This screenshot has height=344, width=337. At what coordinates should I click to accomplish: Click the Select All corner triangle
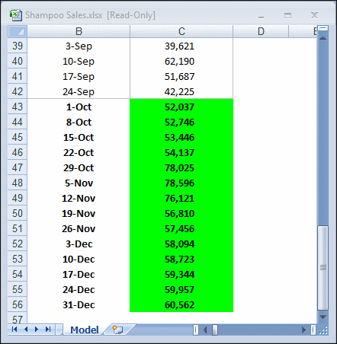[x=18, y=31]
